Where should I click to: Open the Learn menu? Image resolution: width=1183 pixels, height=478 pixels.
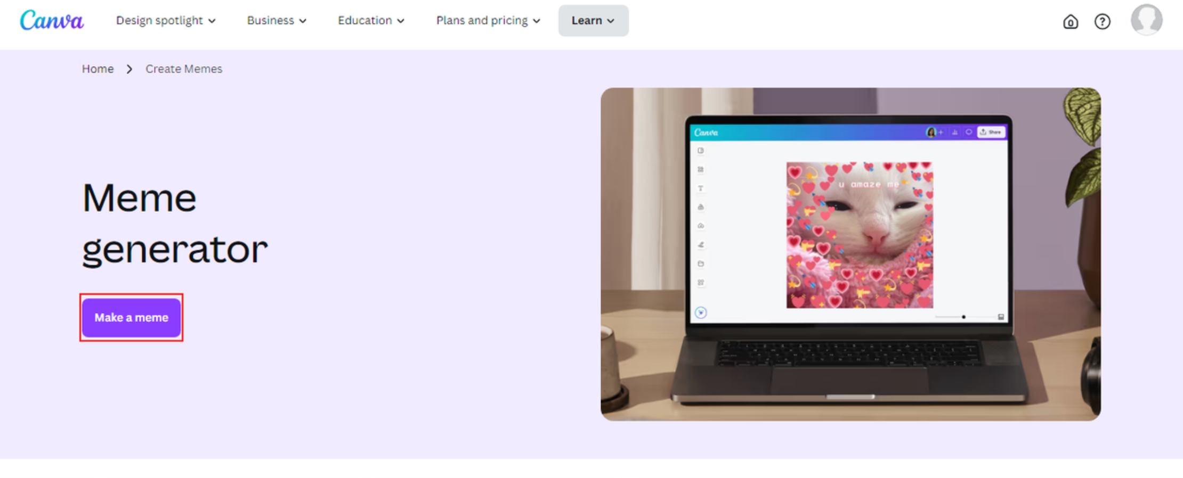[593, 21]
